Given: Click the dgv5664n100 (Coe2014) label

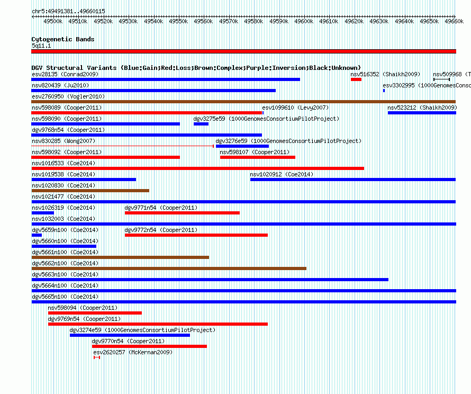Looking at the screenshot, I should coord(65,285).
